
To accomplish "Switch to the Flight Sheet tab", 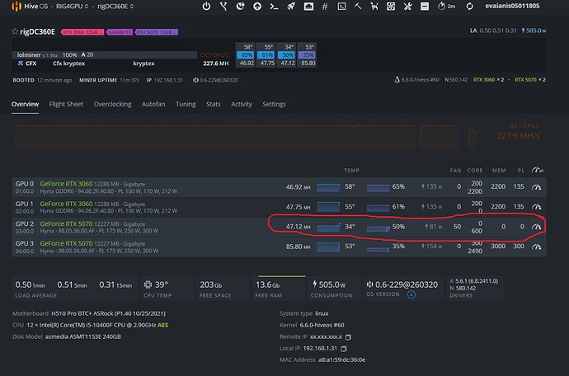I will pos(66,105).
